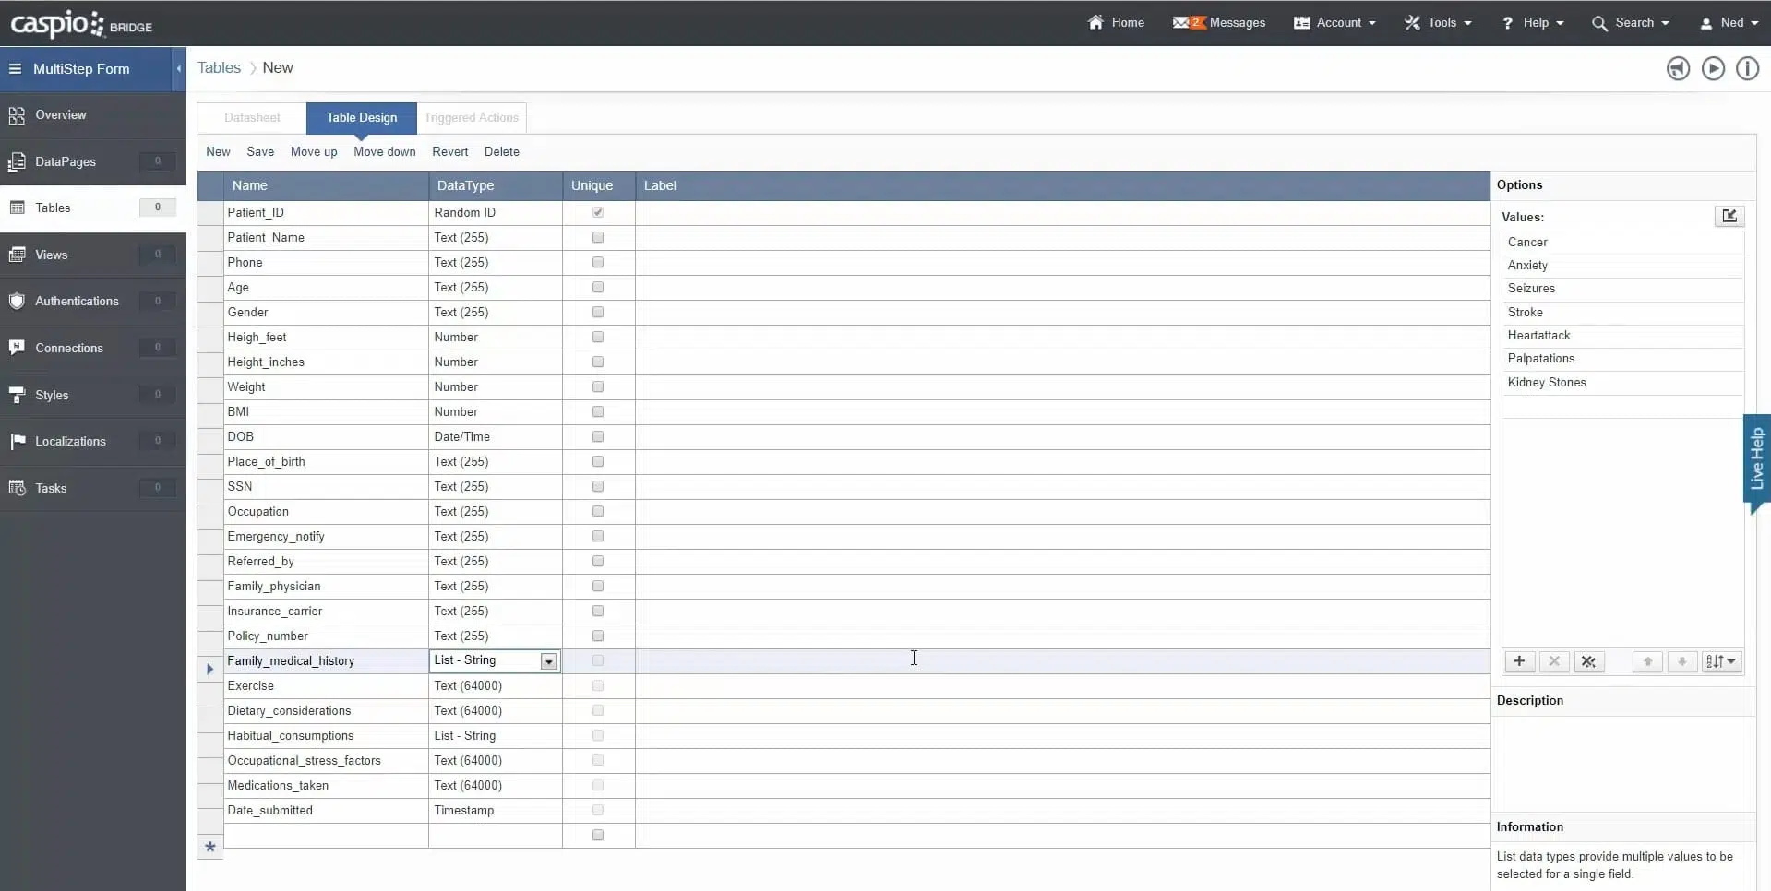
Task: Collapse sidebar using the arrow icon
Action: 179,69
